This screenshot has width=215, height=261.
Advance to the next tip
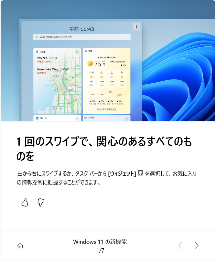click(x=197, y=245)
